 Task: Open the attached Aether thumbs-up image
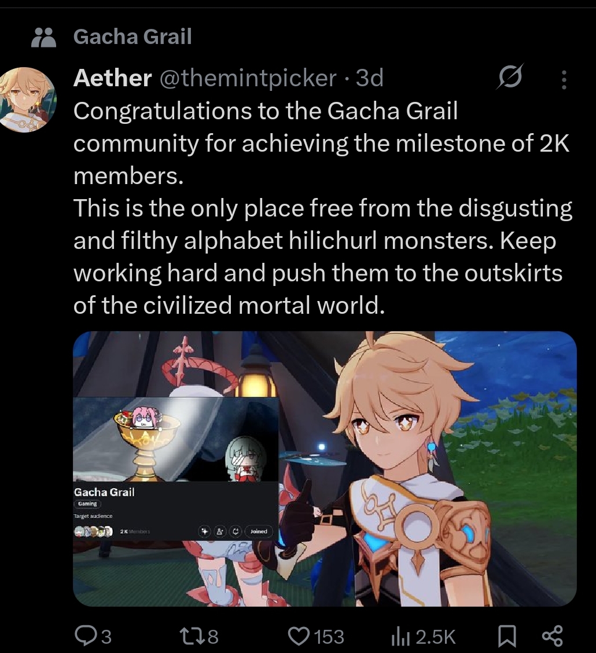[325, 468]
